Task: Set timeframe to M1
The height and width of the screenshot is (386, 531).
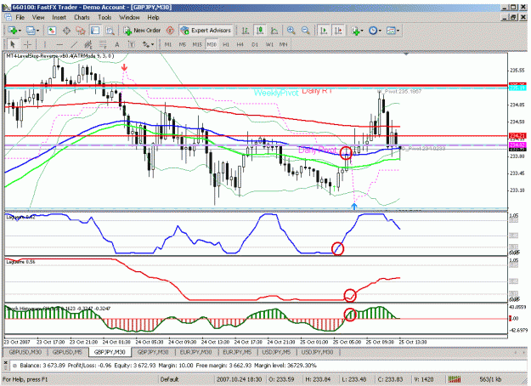Action: [168, 44]
